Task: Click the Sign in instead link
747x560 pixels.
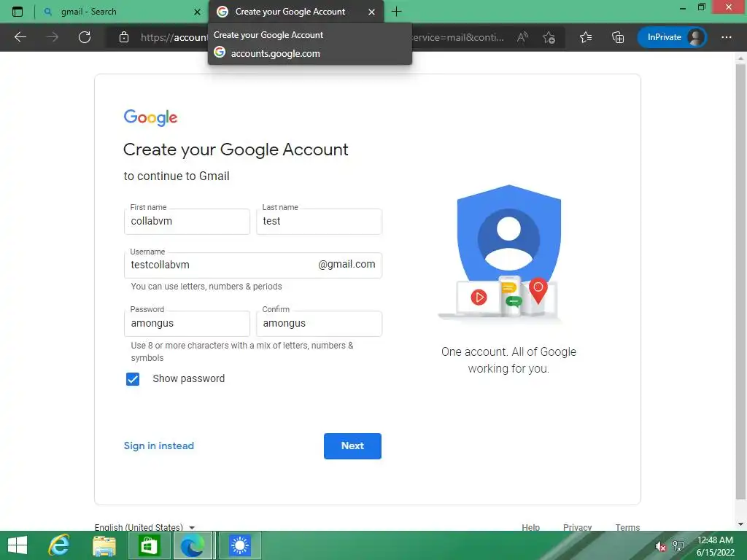Action: (159, 446)
